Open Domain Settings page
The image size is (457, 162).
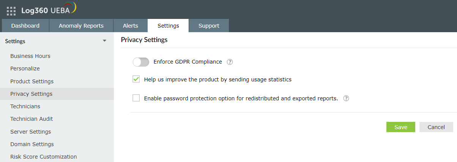[32, 144]
